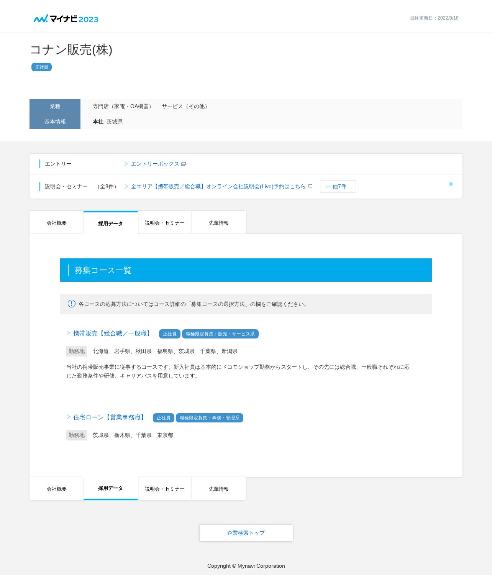Open top 説明会・セミナー tab
Viewport: 492px width, 575px height.
point(165,223)
